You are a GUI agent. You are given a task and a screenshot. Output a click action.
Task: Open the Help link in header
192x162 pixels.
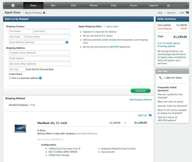point(160,13)
